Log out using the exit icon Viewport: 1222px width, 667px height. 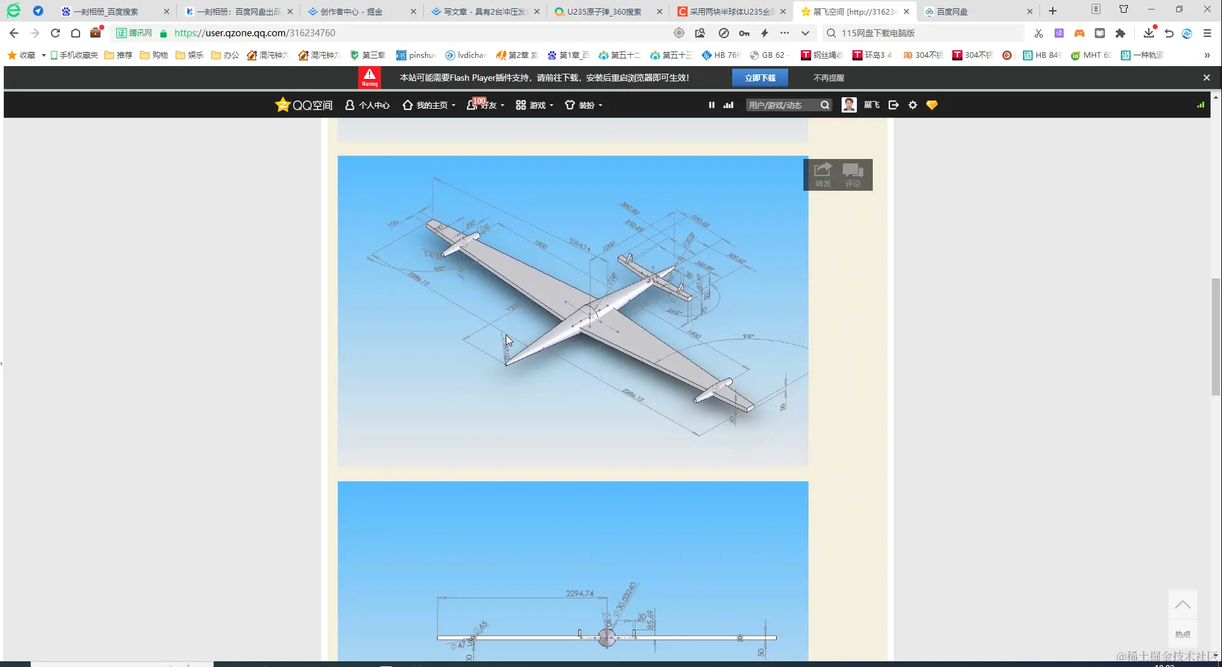(893, 105)
